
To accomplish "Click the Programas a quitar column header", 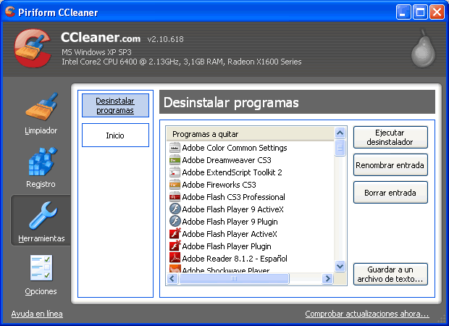I will (x=251, y=134).
